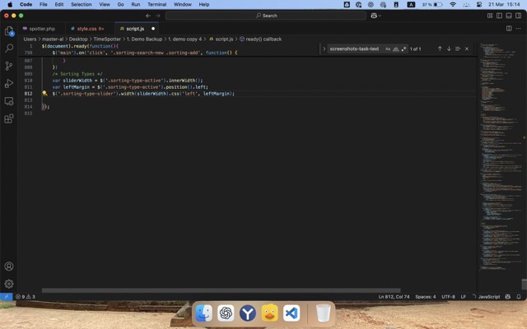This screenshot has width=527, height=329.
Task: Click the find input containing screenshots-task-text
Action: [x=354, y=49]
